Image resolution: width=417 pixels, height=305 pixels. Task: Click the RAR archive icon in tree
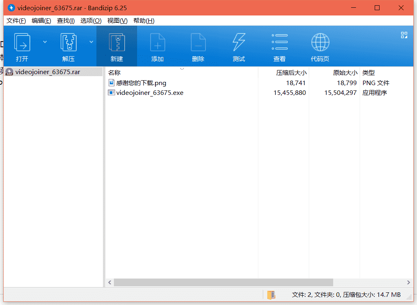9,72
